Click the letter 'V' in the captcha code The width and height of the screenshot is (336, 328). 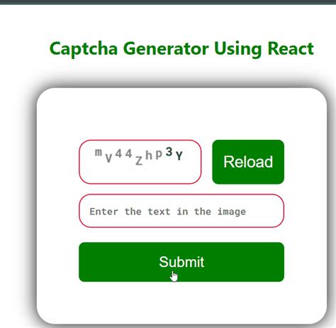[108, 158]
